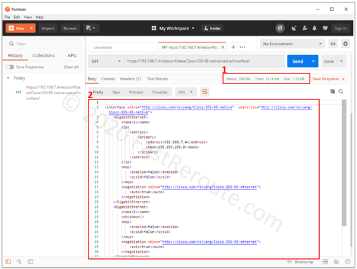Click the response vertical scrollbar
This screenshot has height=269, width=357.
344,164
